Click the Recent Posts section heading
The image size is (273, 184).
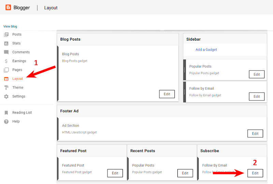[x=143, y=151]
